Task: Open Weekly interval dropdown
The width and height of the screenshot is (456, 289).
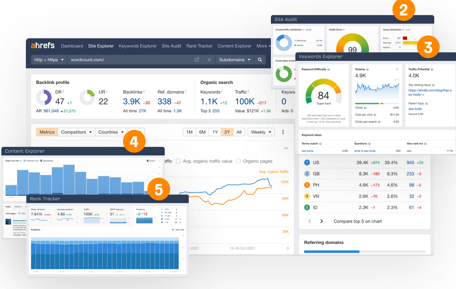Action: [x=261, y=132]
